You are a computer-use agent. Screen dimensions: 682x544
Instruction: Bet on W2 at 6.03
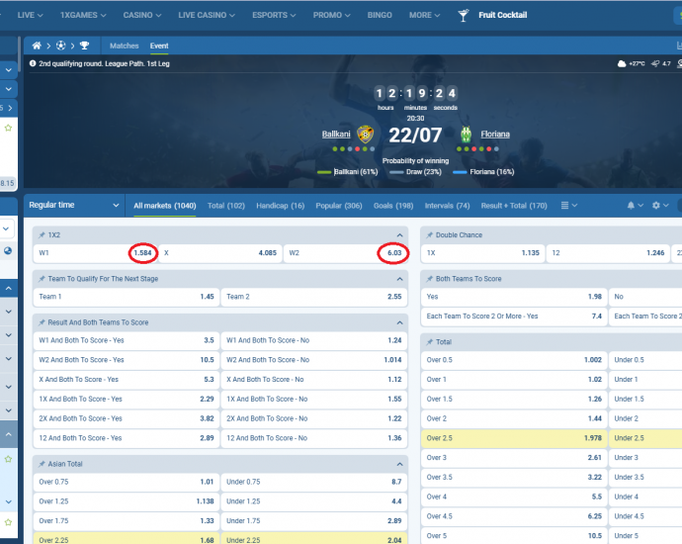coord(345,253)
